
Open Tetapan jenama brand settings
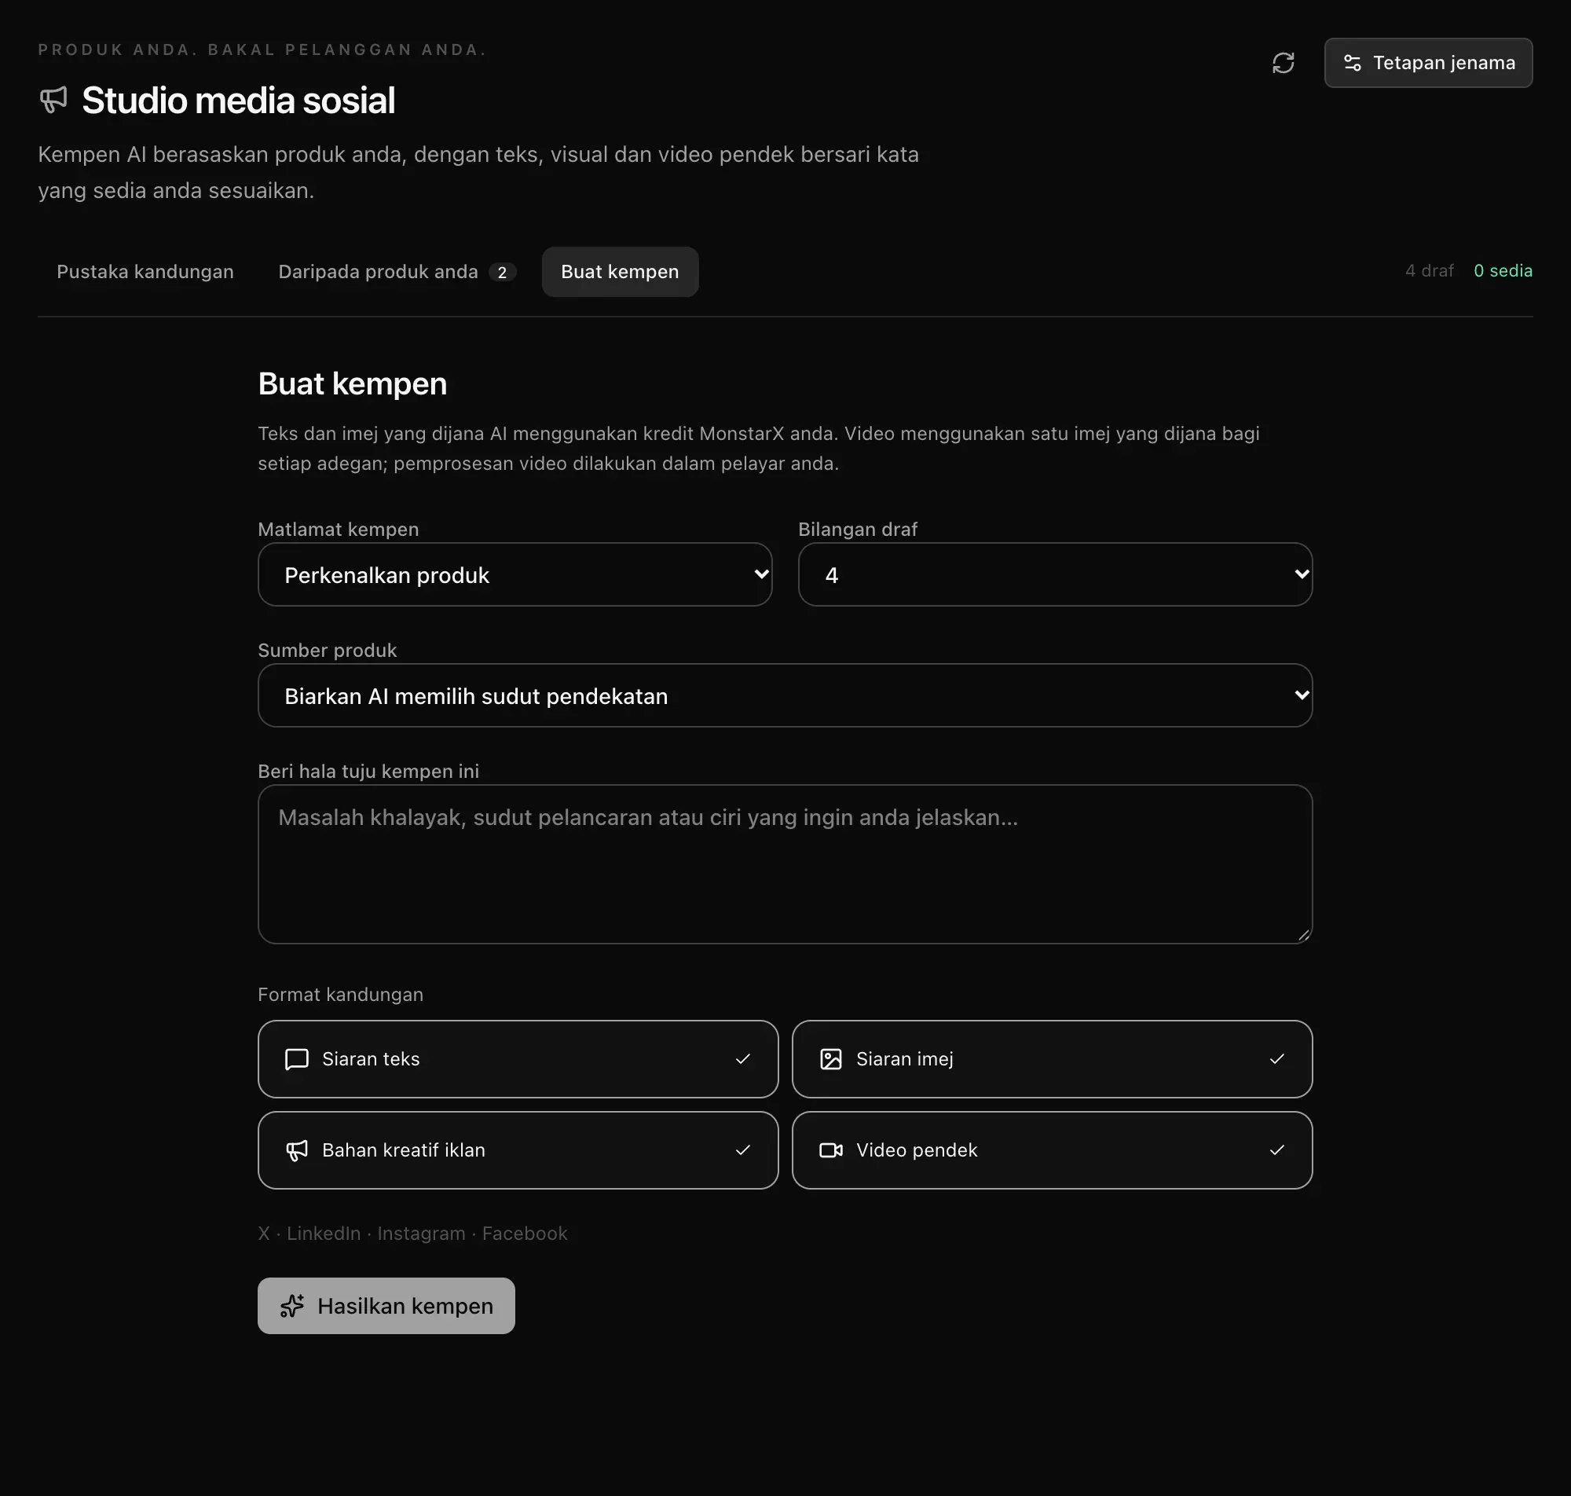1427,63
